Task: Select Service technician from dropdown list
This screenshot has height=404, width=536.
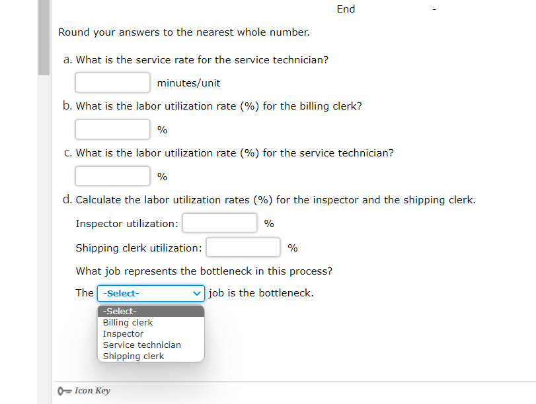Action: (141, 345)
